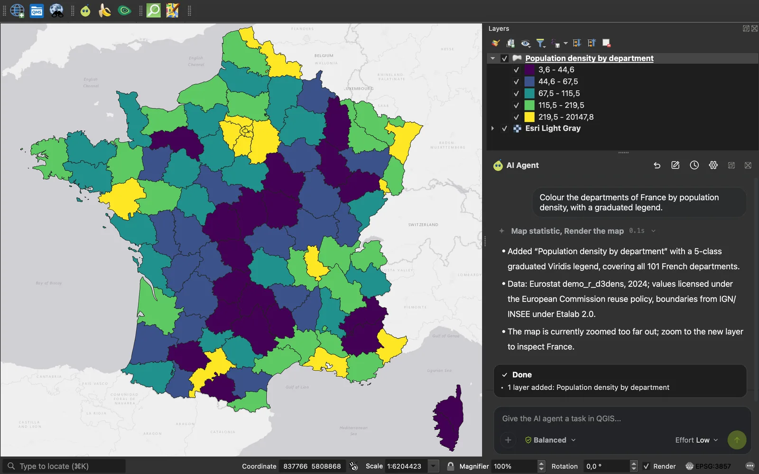Toggle the Render checkbox
Screen dimensions: 759x474
click(x=646, y=466)
